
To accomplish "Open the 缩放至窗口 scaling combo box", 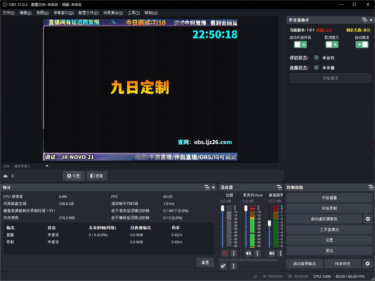I will (31, 166).
